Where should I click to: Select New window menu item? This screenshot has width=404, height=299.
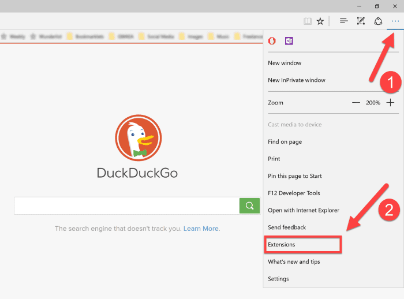pos(285,63)
